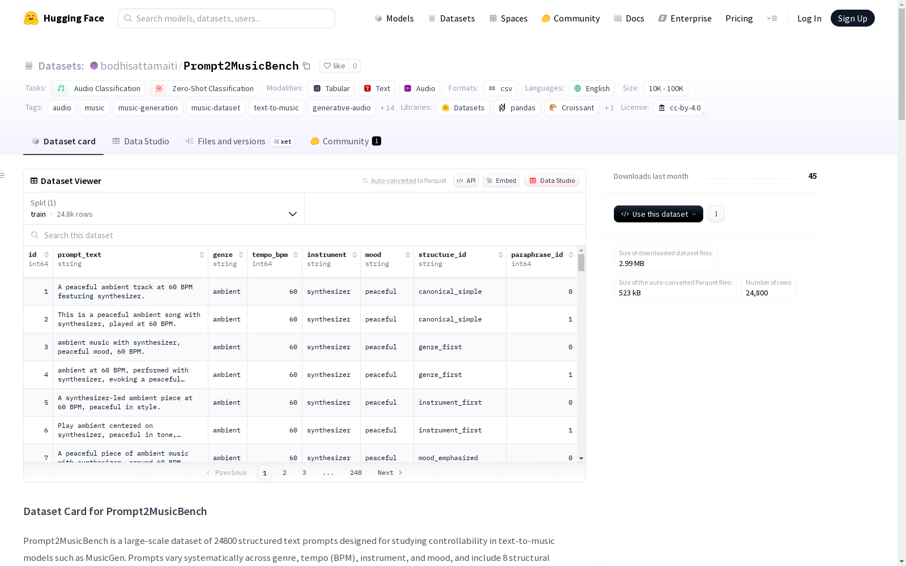Go to Models in the top navigation
The image size is (906, 566).
(394, 18)
